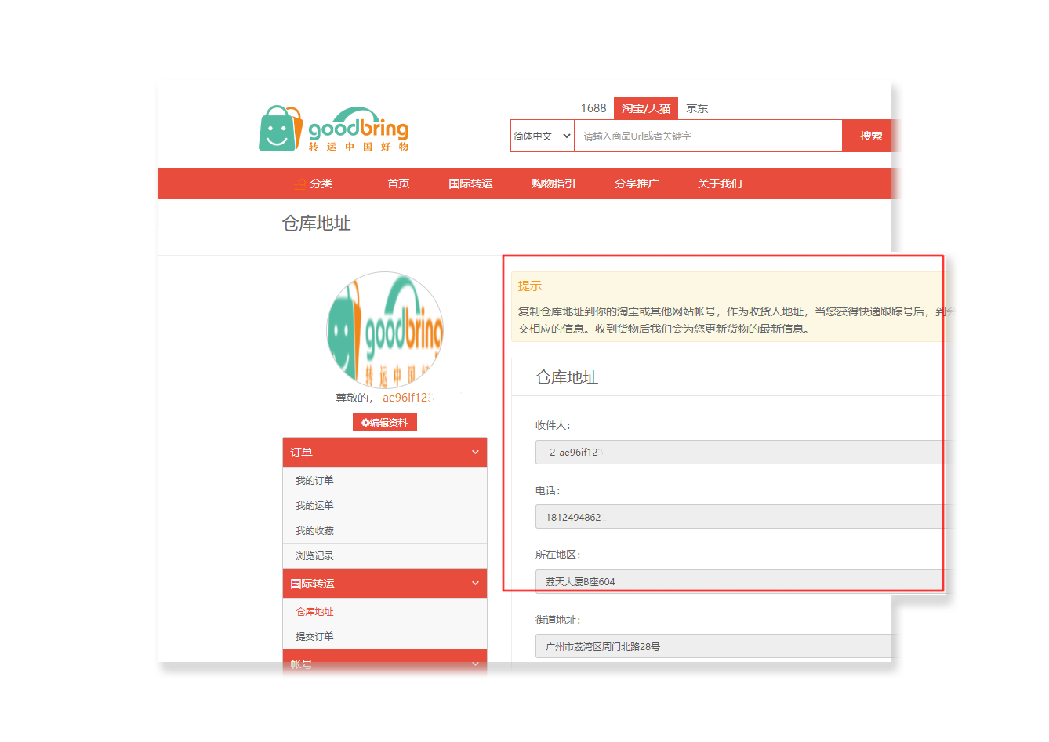Open 购物指引 navigation item
The height and width of the screenshot is (742, 1049).
point(554,184)
